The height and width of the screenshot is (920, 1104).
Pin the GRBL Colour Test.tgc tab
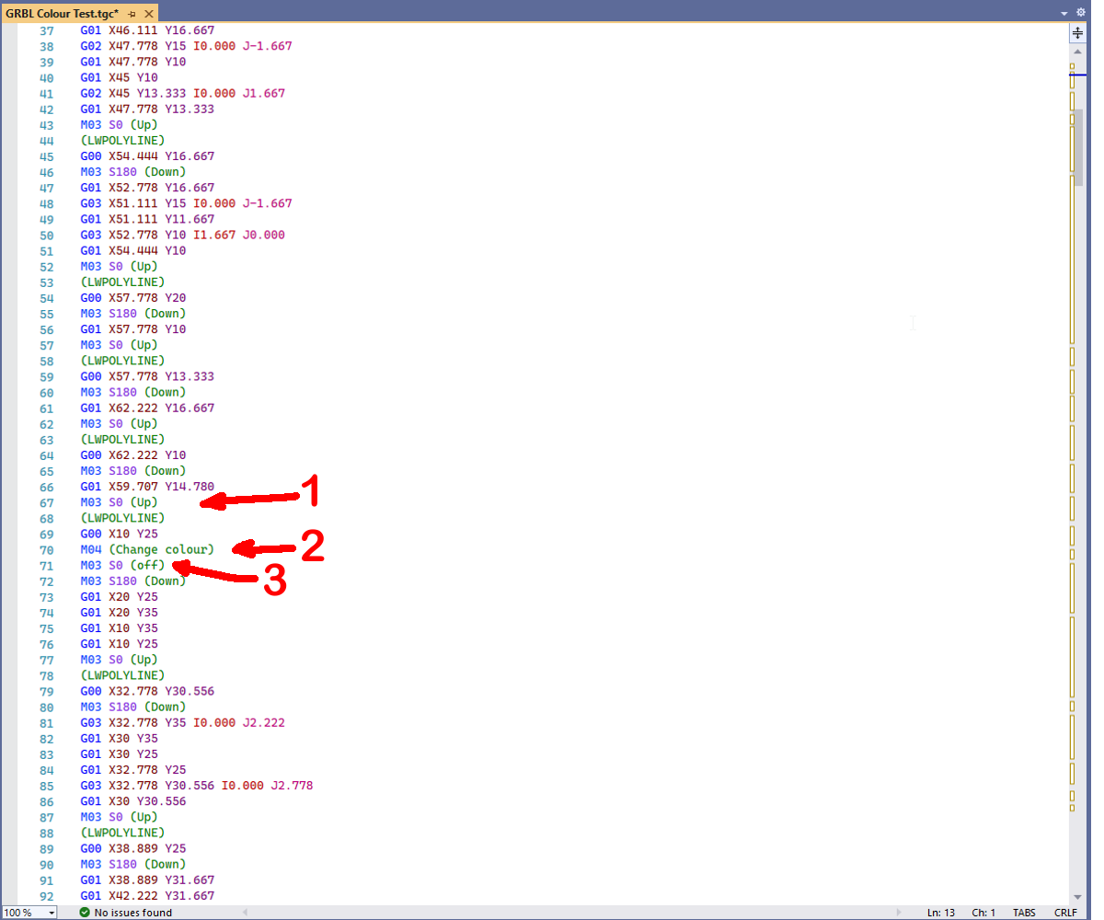(132, 14)
